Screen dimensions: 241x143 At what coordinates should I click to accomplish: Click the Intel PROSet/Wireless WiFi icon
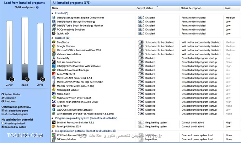click(54, 66)
